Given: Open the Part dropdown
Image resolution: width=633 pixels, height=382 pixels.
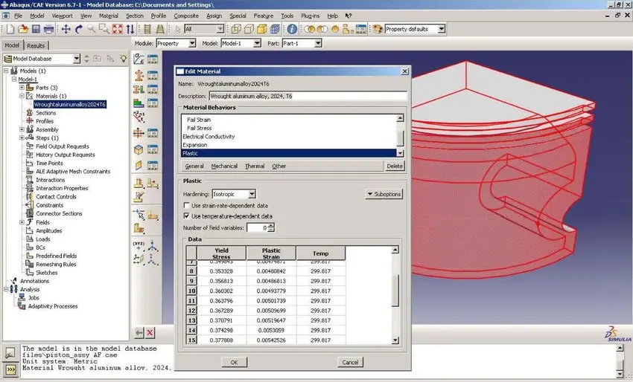Looking at the screenshot, I should click(318, 43).
